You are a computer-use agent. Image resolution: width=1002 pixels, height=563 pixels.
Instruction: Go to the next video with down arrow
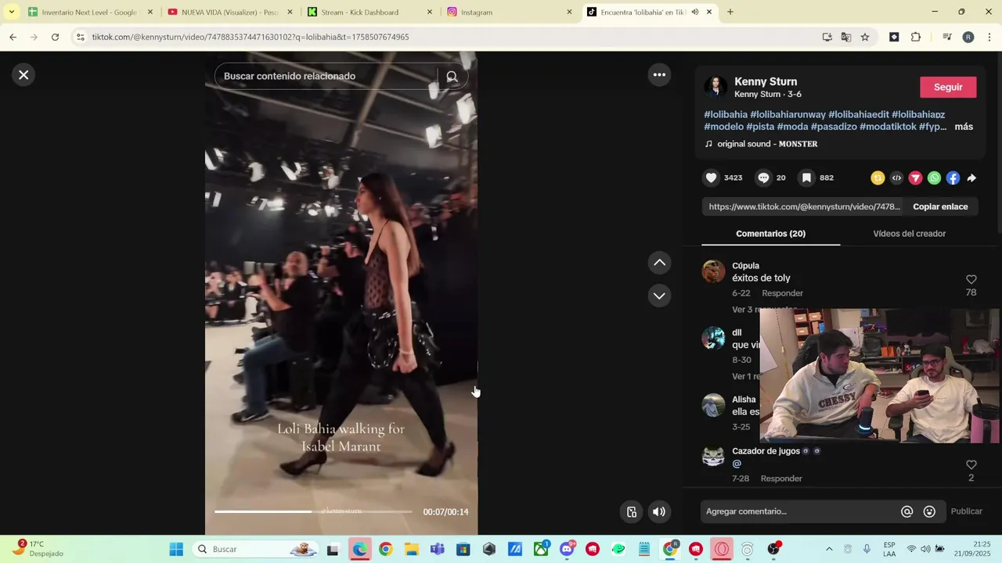659,296
